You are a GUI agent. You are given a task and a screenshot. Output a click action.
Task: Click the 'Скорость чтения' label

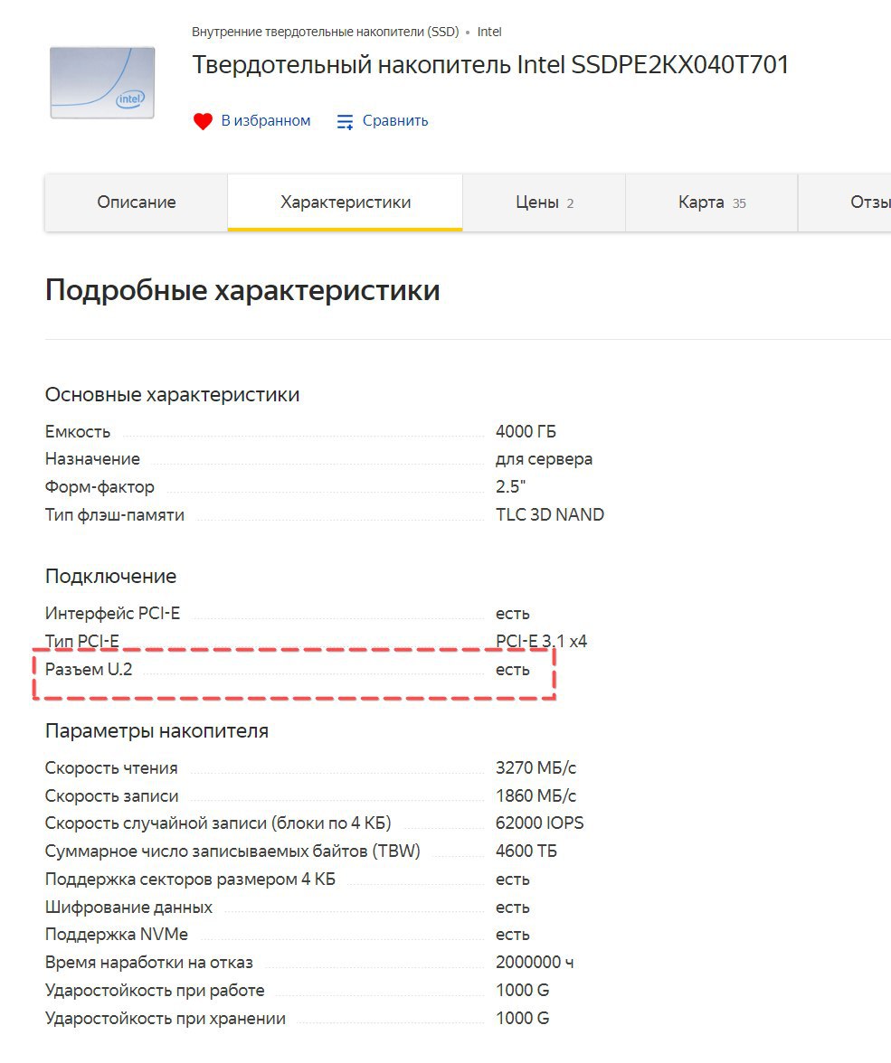click(111, 768)
